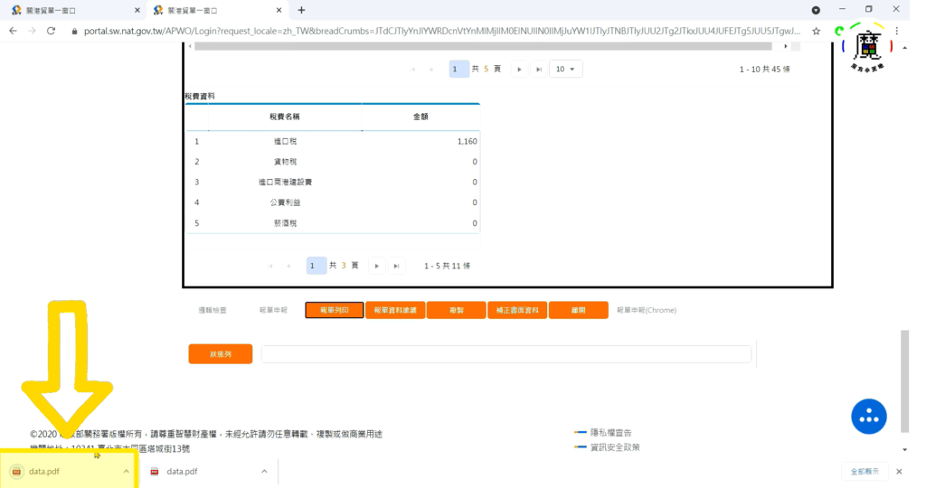Click the 金額 column header
Image resolution: width=926 pixels, height=488 pixels.
tap(420, 117)
